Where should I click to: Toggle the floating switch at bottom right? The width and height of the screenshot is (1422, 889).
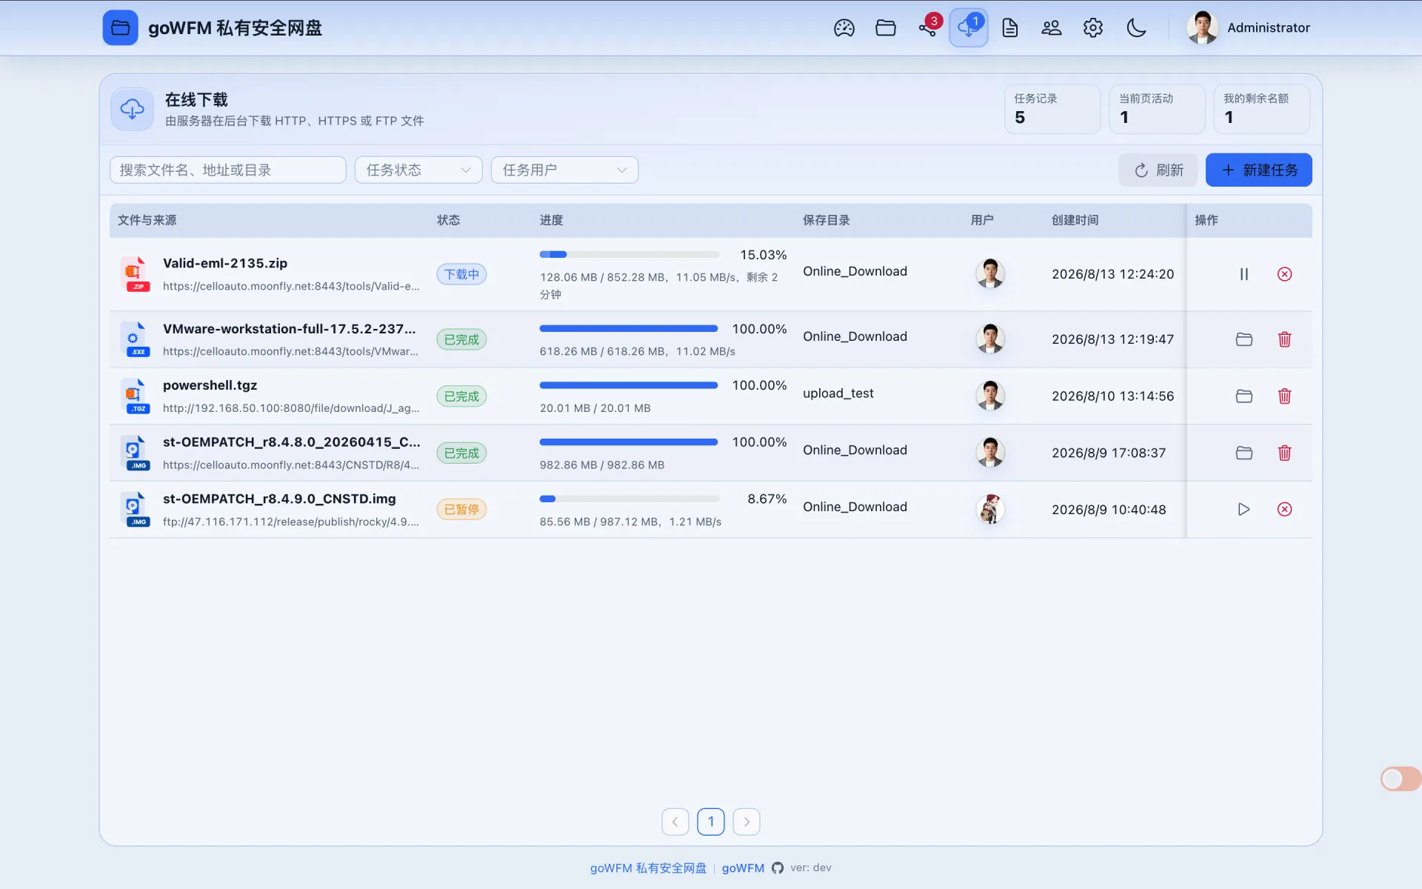point(1400,779)
